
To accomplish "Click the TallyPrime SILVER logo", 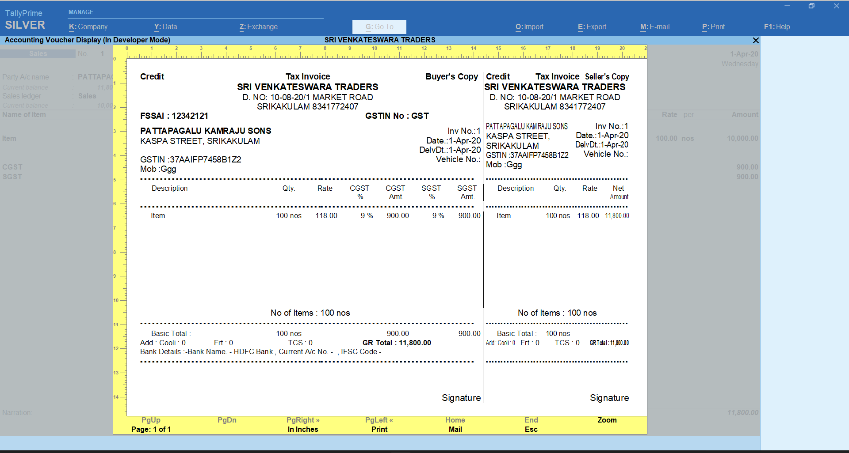I will pyautogui.click(x=25, y=20).
